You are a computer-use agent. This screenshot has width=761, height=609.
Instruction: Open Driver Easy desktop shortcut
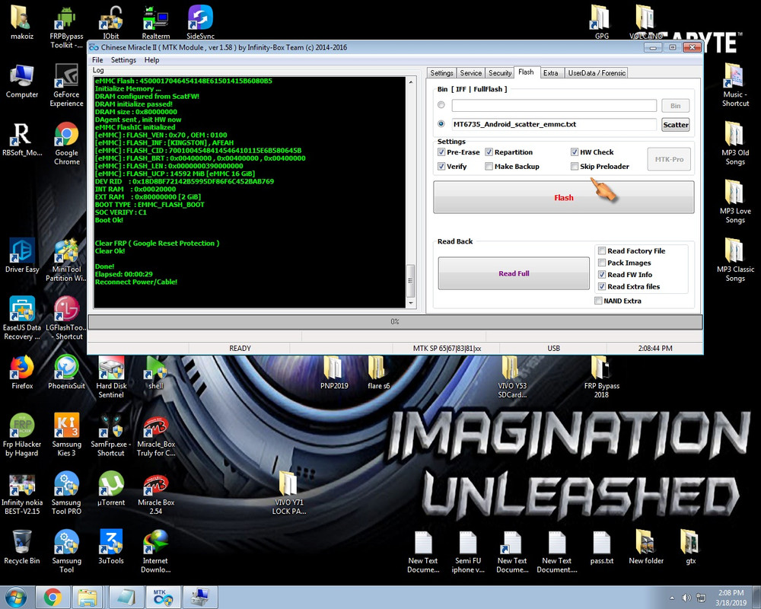coord(22,256)
